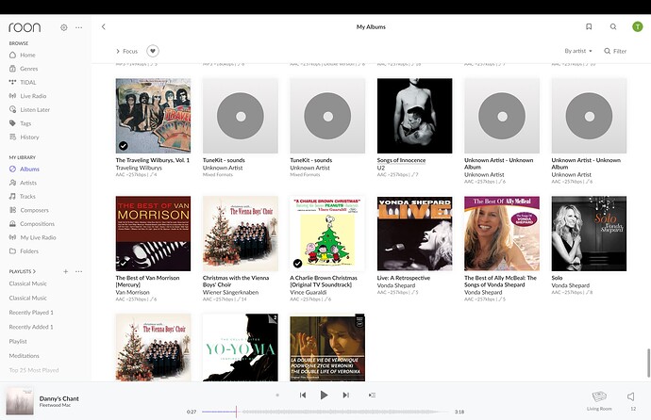Open Recently Added 1 playlist
The height and width of the screenshot is (420, 651).
pyautogui.click(x=31, y=327)
